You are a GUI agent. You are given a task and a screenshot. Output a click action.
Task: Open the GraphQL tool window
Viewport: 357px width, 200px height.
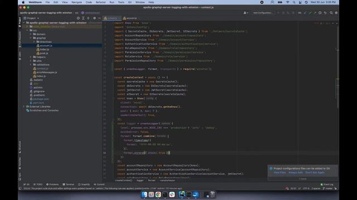pyautogui.click(x=84, y=184)
